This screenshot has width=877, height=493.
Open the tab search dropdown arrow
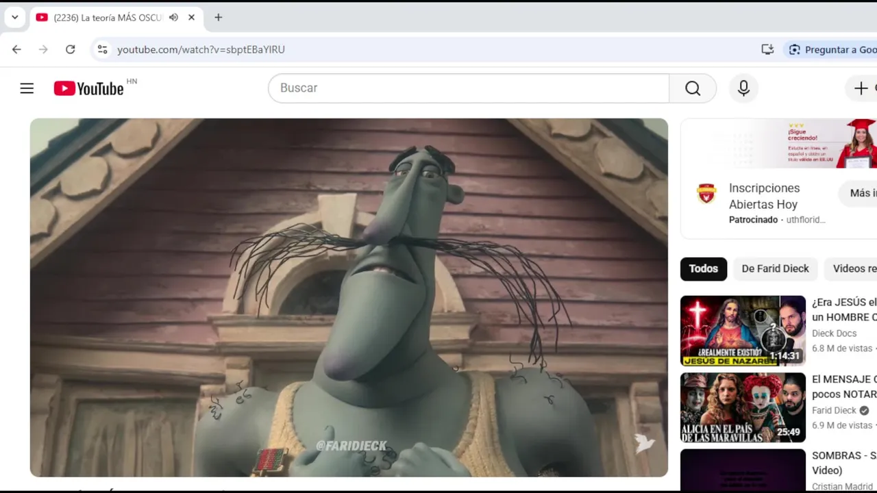[x=14, y=17]
